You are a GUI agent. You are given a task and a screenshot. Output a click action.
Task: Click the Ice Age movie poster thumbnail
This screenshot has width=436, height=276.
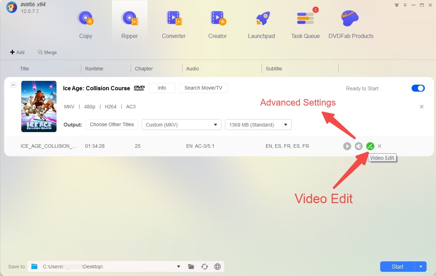click(39, 106)
